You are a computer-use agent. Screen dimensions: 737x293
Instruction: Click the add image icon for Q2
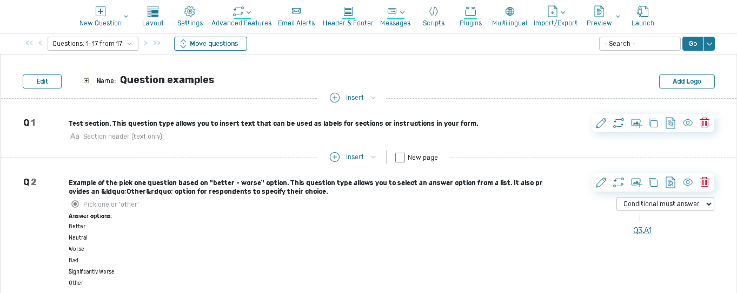coord(636,182)
